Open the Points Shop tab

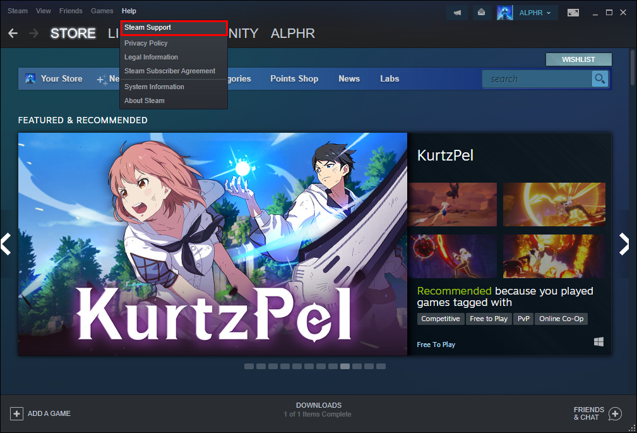tap(294, 78)
